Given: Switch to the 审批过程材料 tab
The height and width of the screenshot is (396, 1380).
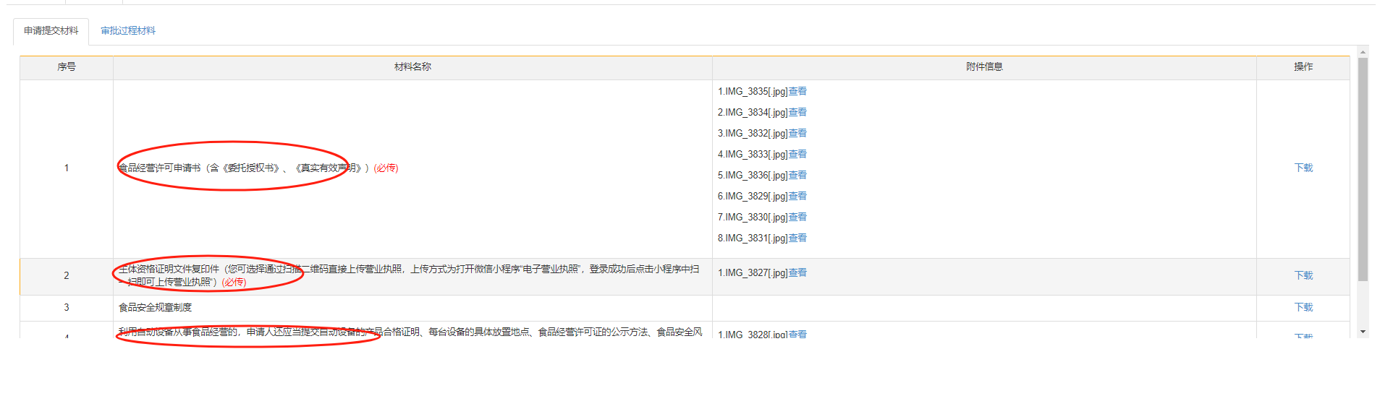Looking at the screenshot, I should pyautogui.click(x=128, y=30).
